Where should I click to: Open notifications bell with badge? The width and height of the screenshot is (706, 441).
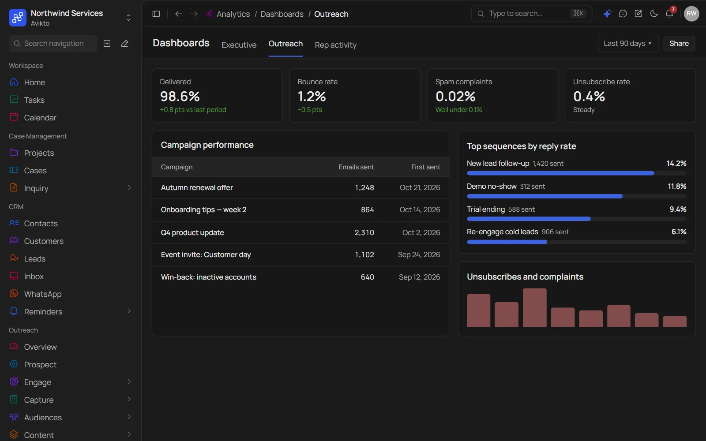click(x=669, y=14)
